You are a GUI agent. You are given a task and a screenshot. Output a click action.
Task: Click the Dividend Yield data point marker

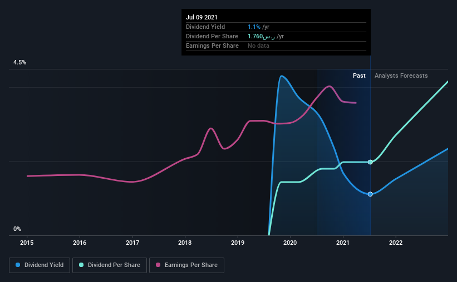370,194
